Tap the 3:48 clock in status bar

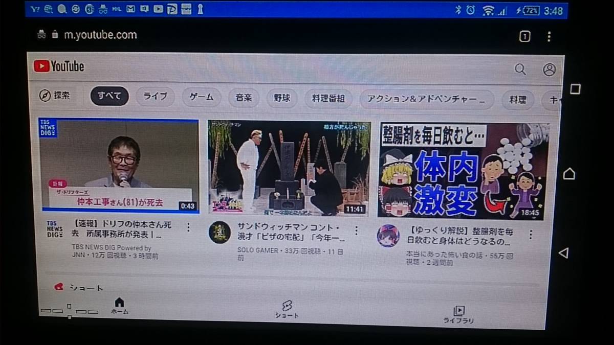click(x=554, y=11)
